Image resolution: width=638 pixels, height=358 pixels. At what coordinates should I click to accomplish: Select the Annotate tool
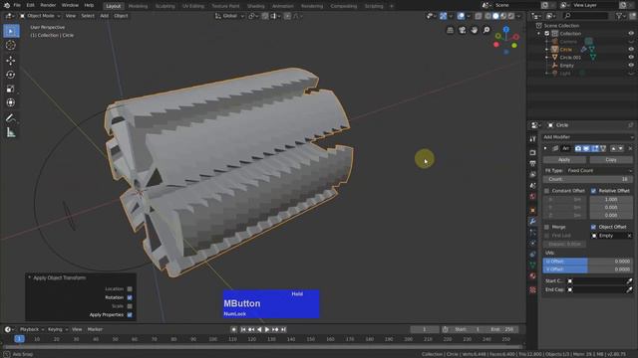point(11,118)
